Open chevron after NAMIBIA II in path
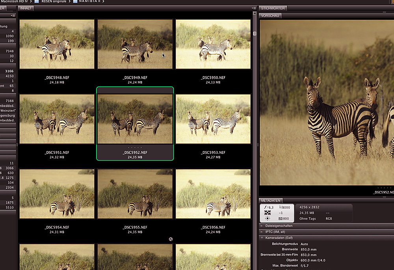This screenshot has height=270, width=394. (x=103, y=1)
